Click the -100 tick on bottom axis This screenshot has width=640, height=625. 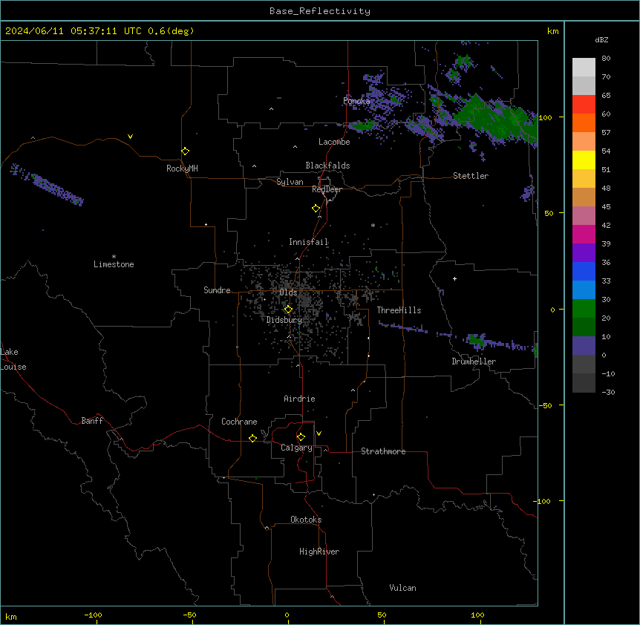pyautogui.click(x=93, y=615)
